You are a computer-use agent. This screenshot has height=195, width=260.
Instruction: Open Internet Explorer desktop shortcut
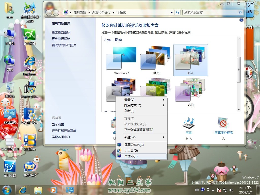29,65
